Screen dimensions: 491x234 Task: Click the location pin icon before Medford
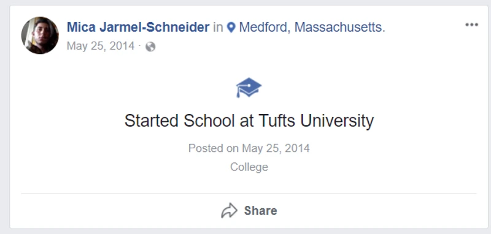[231, 28]
